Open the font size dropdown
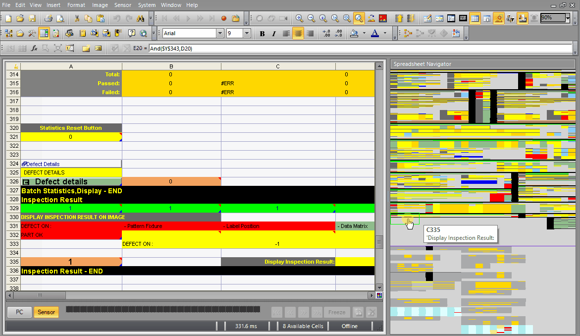Viewport: 580px width, 336px height. 247,34
